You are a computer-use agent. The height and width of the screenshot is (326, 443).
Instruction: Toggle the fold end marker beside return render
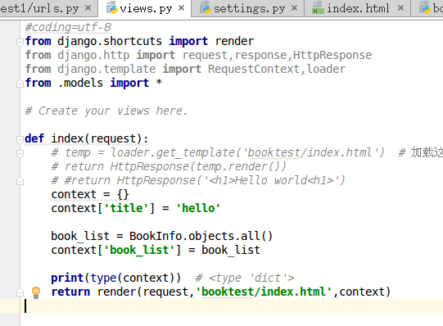(x=20, y=292)
